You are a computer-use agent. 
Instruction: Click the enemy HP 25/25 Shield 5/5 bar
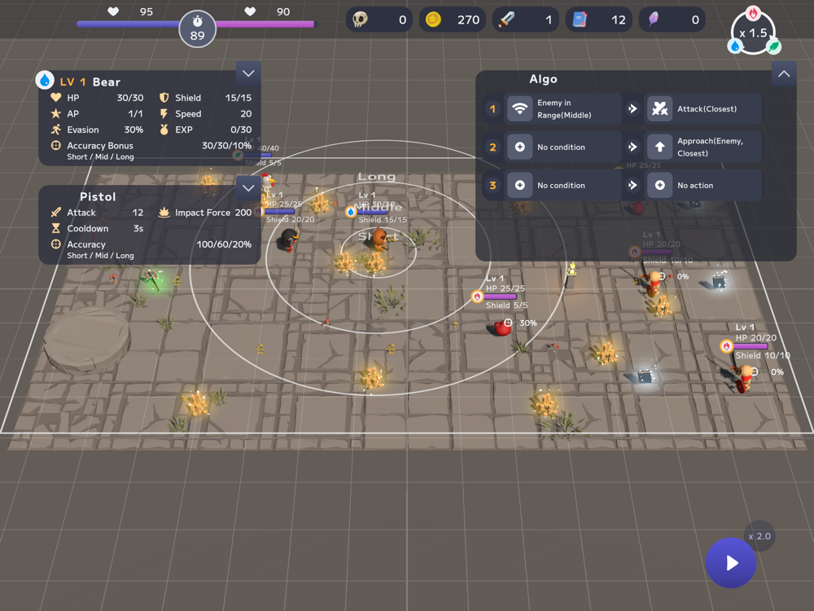click(x=500, y=297)
